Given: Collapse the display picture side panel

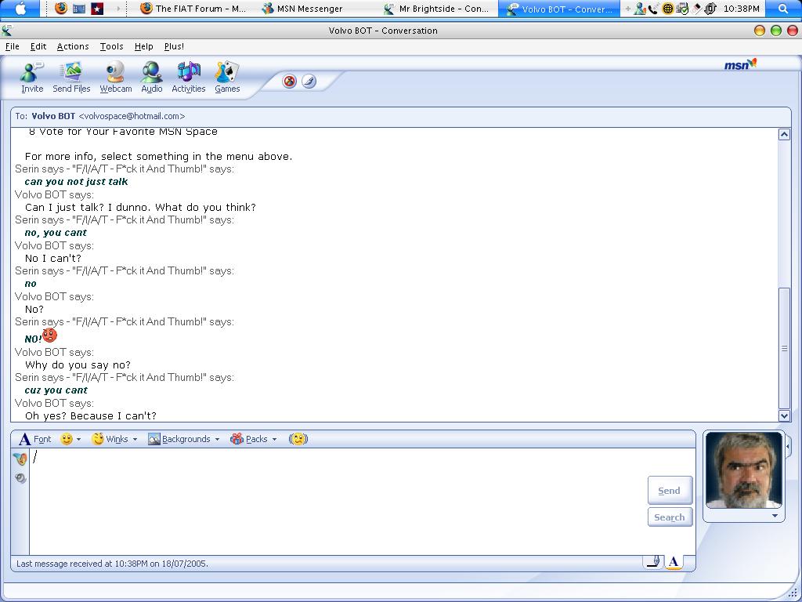Looking at the screenshot, I should coord(788,446).
